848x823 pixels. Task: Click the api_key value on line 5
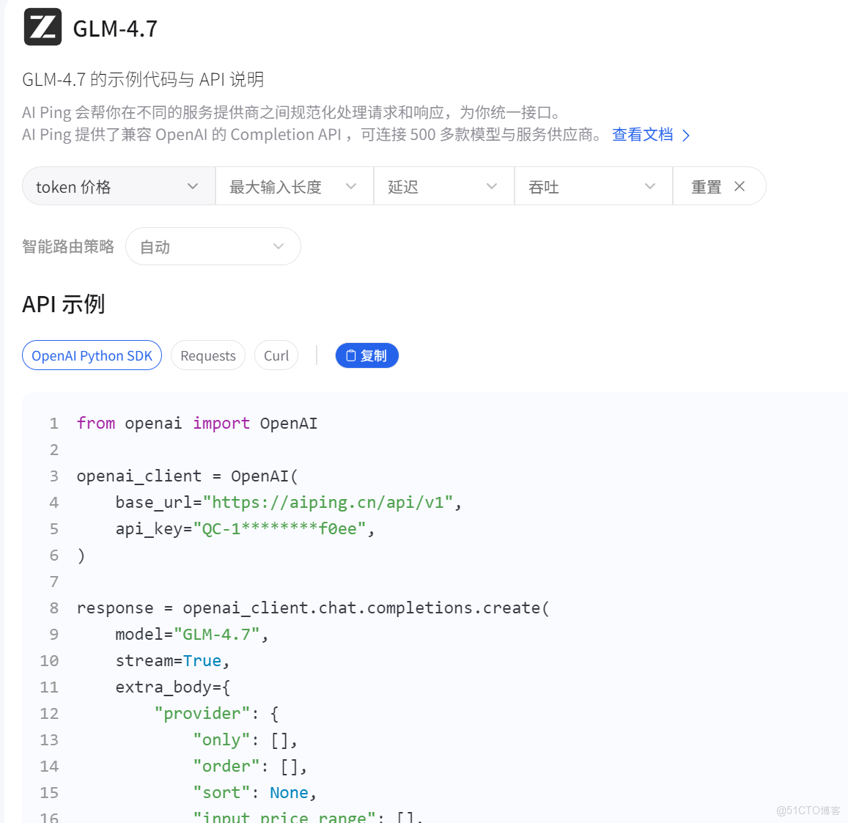tap(279, 529)
